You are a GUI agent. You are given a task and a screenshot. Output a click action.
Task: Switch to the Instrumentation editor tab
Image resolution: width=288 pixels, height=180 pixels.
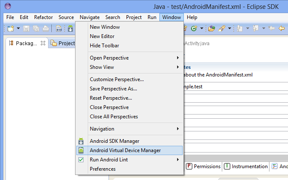(x=245, y=166)
